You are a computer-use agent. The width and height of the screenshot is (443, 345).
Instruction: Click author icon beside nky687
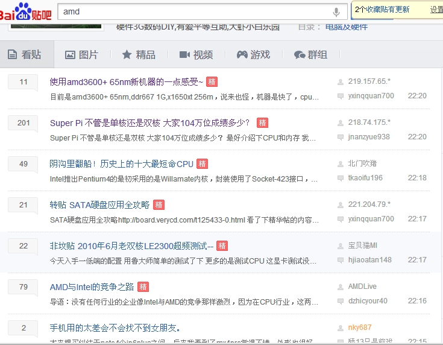tap(341, 328)
